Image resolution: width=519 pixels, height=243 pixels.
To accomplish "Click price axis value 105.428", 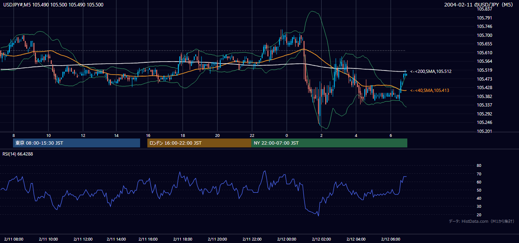I will 484,87.
